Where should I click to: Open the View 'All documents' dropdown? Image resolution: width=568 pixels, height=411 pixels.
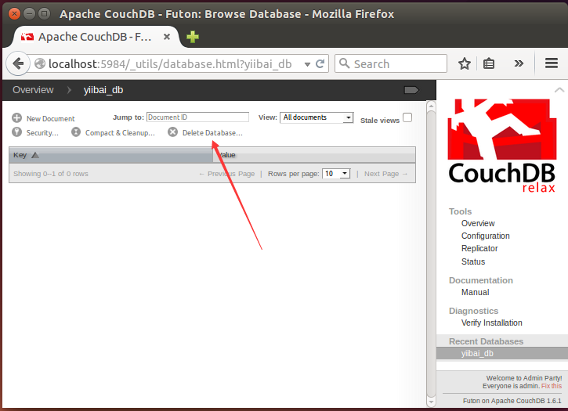pos(317,117)
